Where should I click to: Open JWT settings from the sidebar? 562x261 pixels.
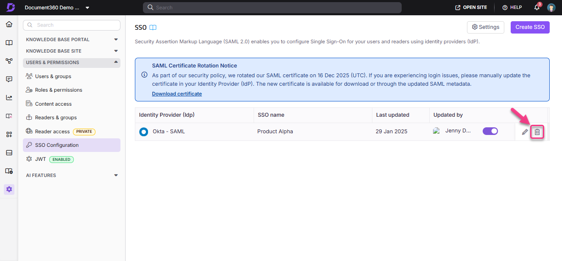click(41, 159)
